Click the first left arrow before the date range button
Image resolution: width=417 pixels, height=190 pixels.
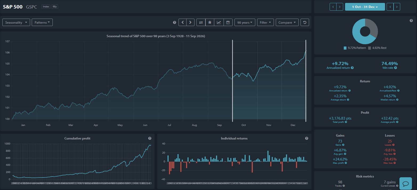click(x=333, y=7)
